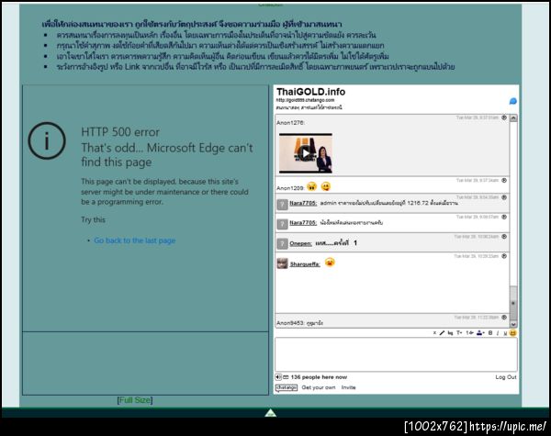Toggle the chat sound speaker icon

point(278,377)
